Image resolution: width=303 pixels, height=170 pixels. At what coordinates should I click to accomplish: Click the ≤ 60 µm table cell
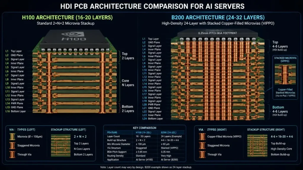[x=165, y=144]
